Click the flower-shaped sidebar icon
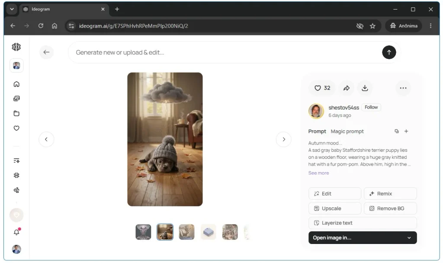This screenshot has height=263, width=443. [16, 175]
